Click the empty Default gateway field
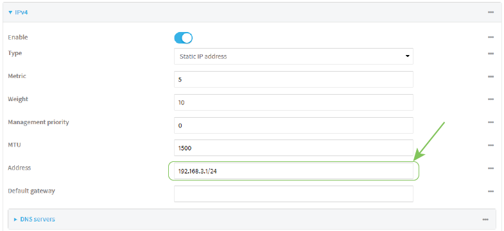Image resolution: width=504 pixels, height=231 pixels. pos(293,194)
